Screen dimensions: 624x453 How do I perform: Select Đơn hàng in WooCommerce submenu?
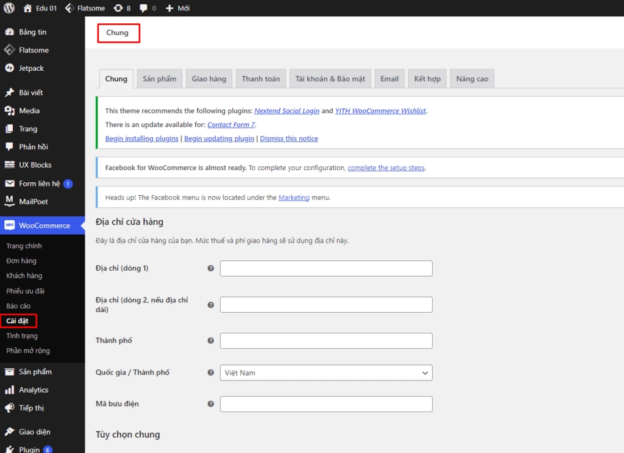point(21,261)
